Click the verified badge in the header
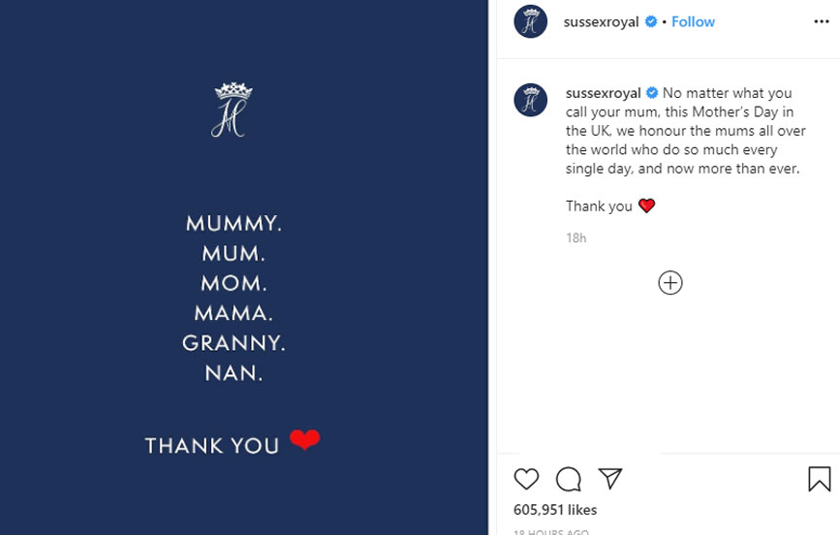The height and width of the screenshot is (535, 840). pos(651,21)
